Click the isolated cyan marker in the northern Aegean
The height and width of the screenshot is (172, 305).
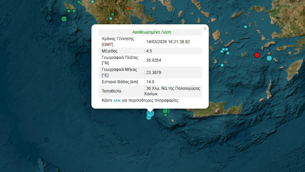(246, 27)
